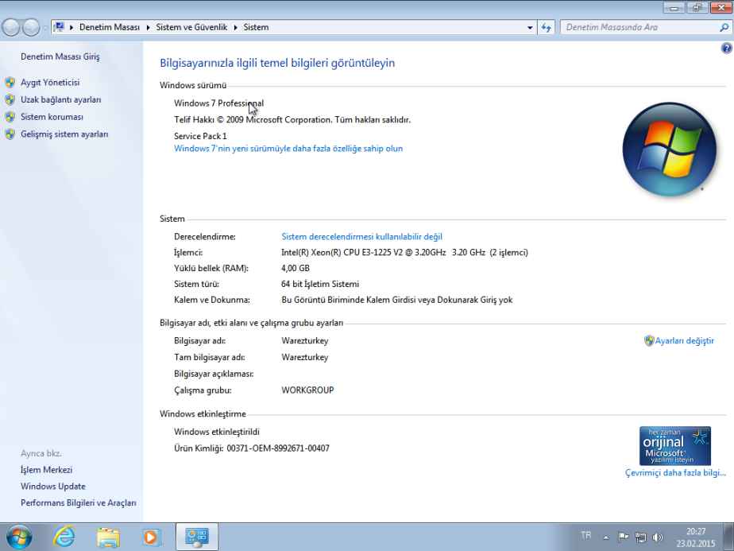This screenshot has width=734, height=551.
Task: Click Ayarları değiştir to rename computer
Action: [x=681, y=340]
